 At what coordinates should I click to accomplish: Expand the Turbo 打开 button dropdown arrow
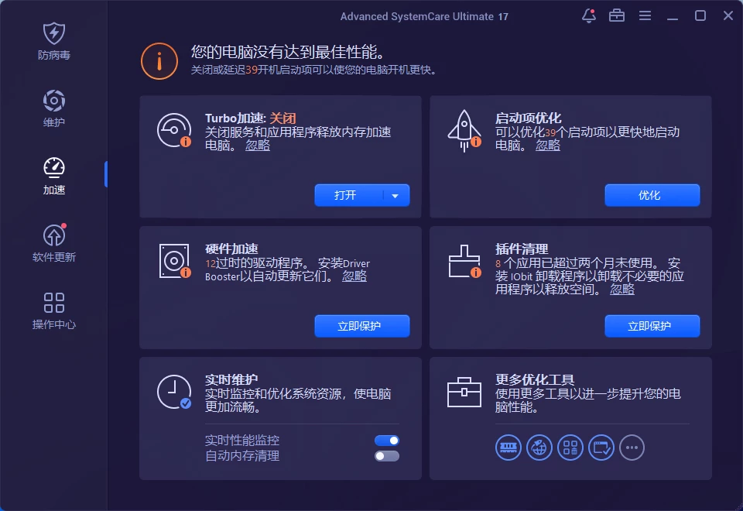[x=395, y=196]
